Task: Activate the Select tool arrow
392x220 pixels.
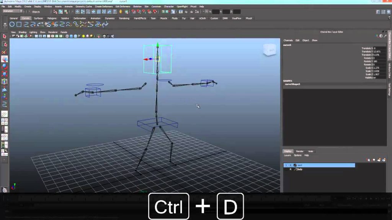Action: (x=4, y=36)
